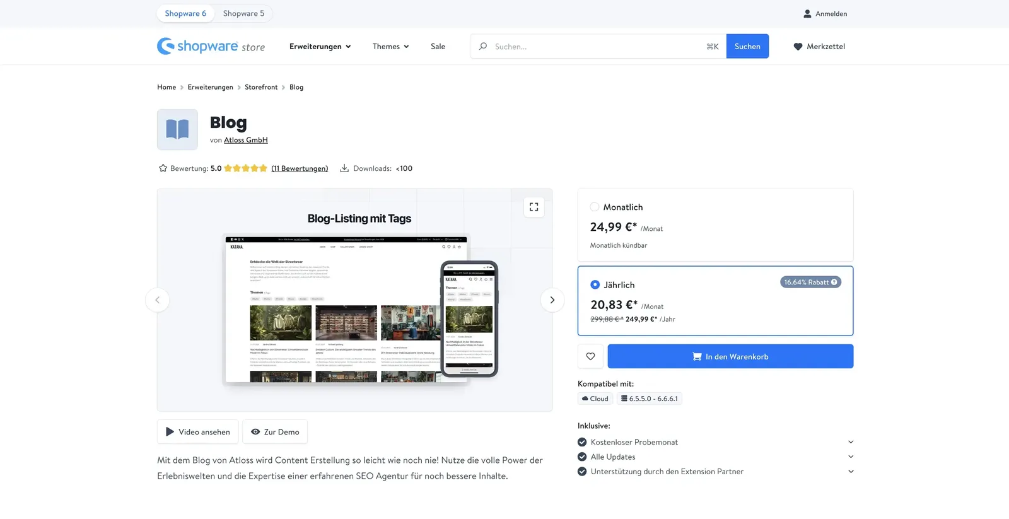Click the check icon for Kostenloser Probemonat
The width and height of the screenshot is (1009, 519).
tap(582, 442)
